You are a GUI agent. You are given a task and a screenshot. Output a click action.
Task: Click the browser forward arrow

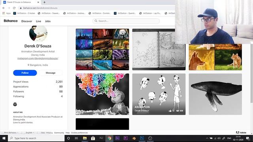click(x=9, y=8)
